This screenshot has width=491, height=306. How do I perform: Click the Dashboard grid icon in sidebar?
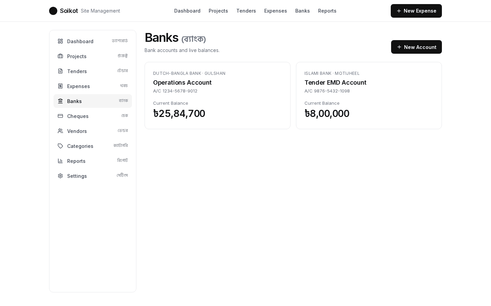[x=60, y=41]
